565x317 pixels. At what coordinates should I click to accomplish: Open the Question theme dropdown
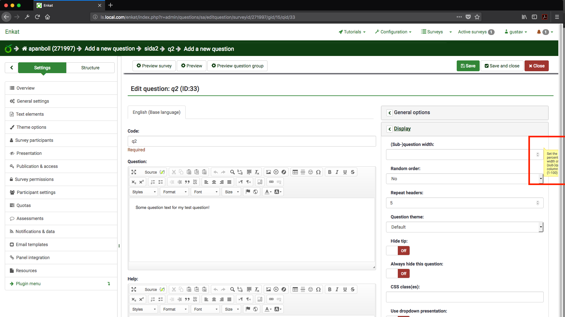[x=464, y=227]
